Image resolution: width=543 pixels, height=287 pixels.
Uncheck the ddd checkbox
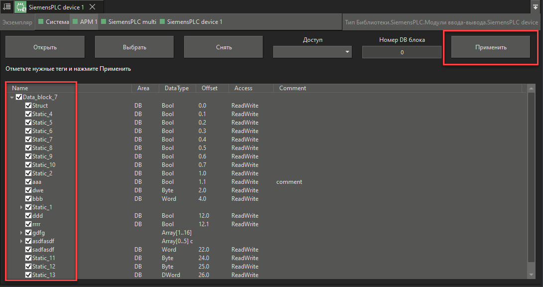(x=28, y=216)
